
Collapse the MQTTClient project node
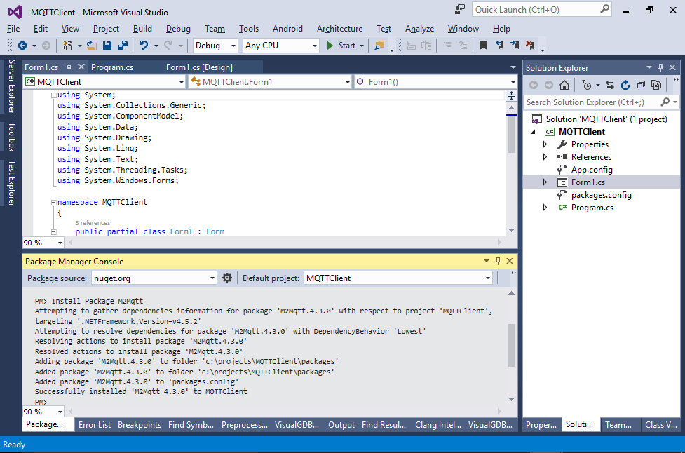pos(533,132)
